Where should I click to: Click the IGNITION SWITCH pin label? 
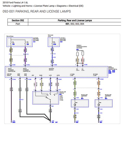pyautogui.click(x=51, y=69)
